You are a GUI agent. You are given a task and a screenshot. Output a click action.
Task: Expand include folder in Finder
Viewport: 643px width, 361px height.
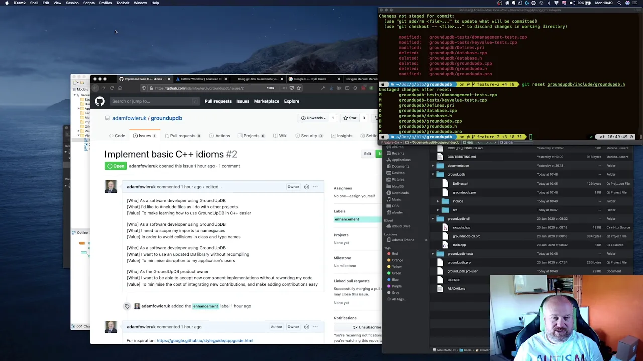coord(438,201)
